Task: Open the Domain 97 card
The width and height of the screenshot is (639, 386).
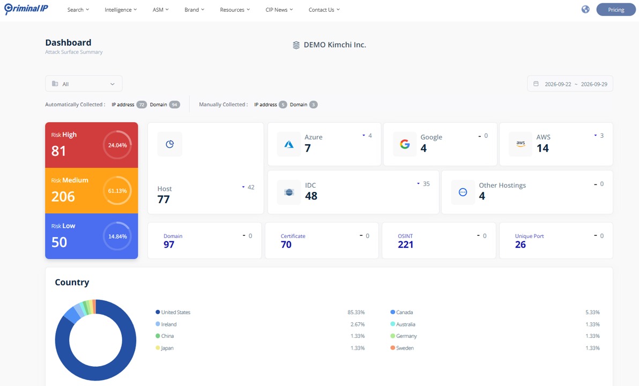Action: point(204,241)
